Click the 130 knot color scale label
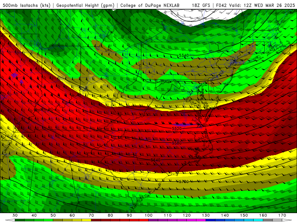 [206, 215]
